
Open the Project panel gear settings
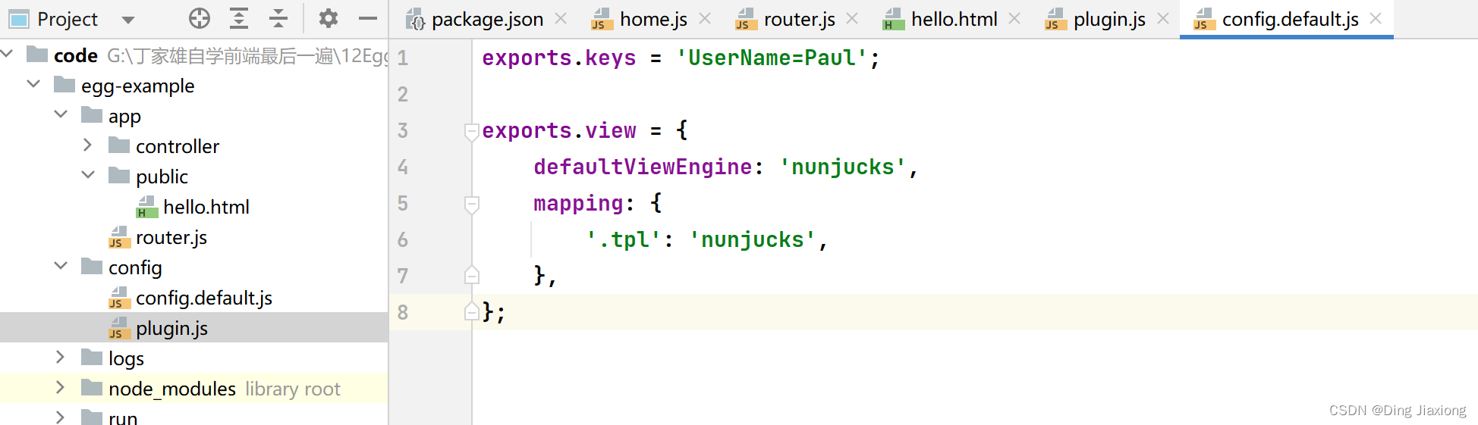[329, 18]
